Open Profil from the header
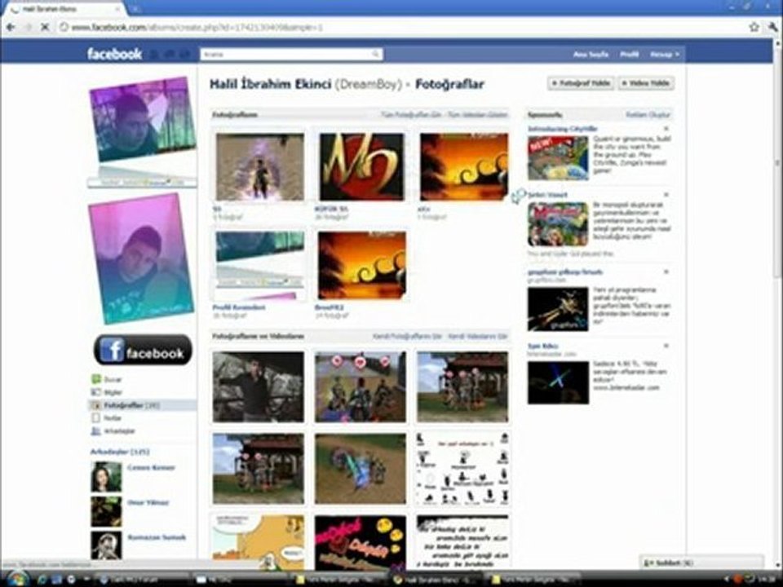Viewport: 783px width, 587px height. (629, 55)
